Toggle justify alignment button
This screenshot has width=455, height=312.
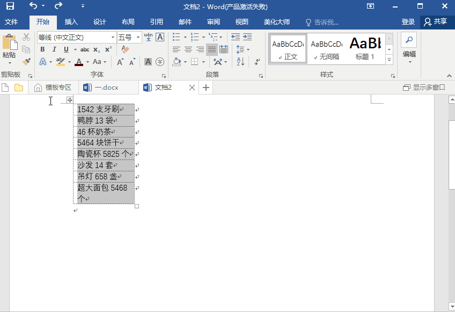click(x=212, y=49)
